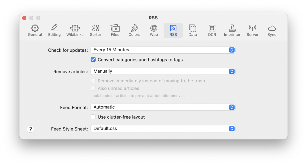Uncheck Convert categories and hashtags to tags
This screenshot has width=307, height=165.
point(93,60)
